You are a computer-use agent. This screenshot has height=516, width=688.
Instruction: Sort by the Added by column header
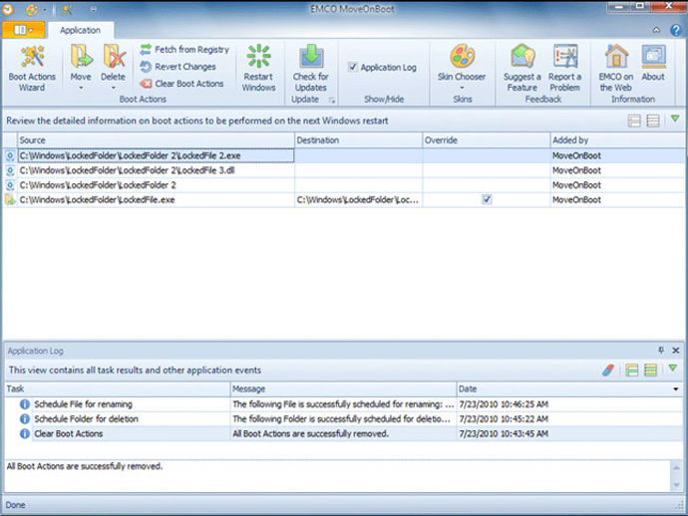(617, 140)
